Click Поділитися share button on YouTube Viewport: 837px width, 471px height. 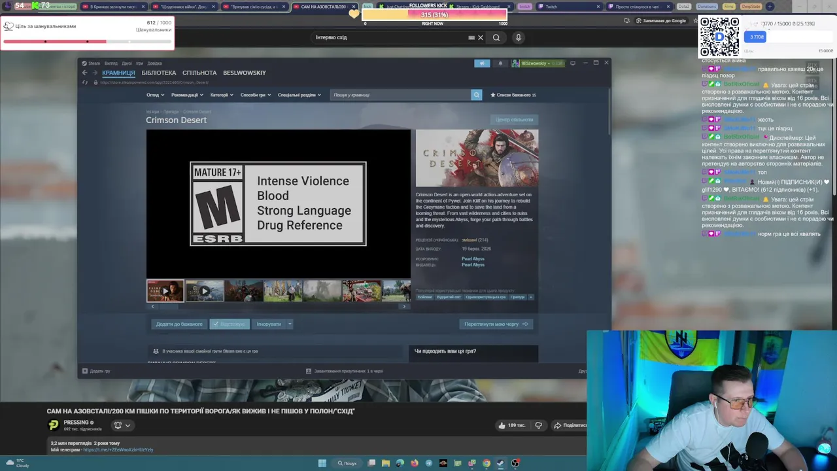pos(569,425)
